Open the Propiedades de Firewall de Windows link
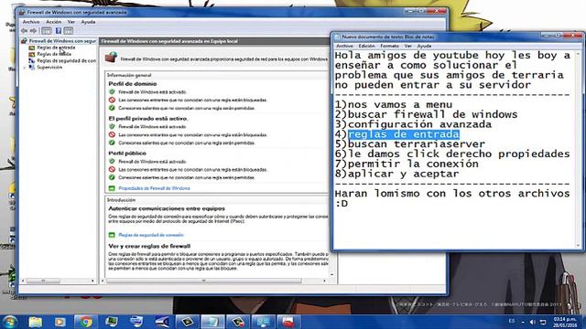 click(154, 188)
